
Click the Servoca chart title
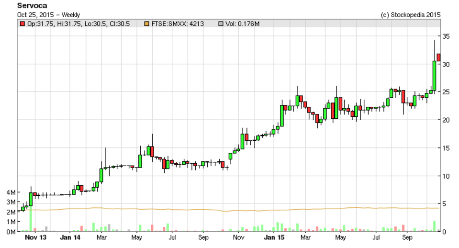pyautogui.click(x=32, y=6)
